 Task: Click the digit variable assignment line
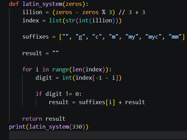[x=78, y=78]
